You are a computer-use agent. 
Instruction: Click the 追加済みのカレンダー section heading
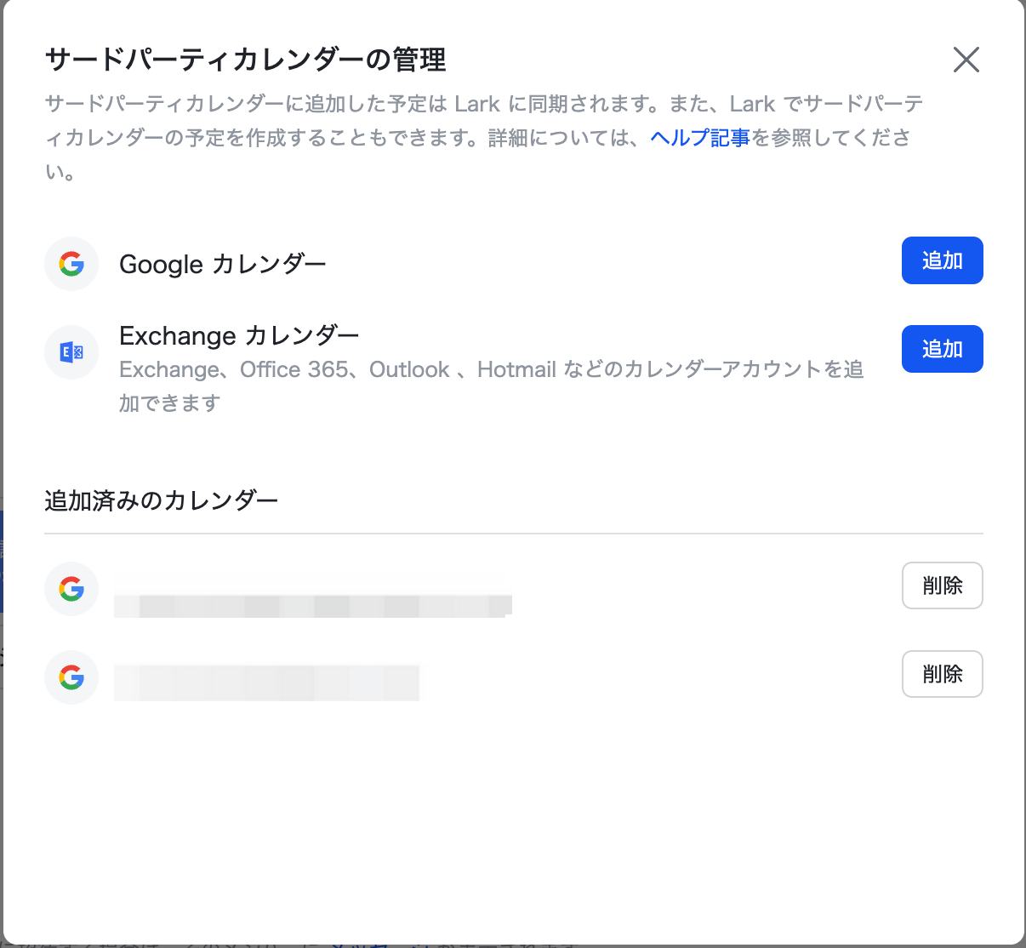coord(161,500)
